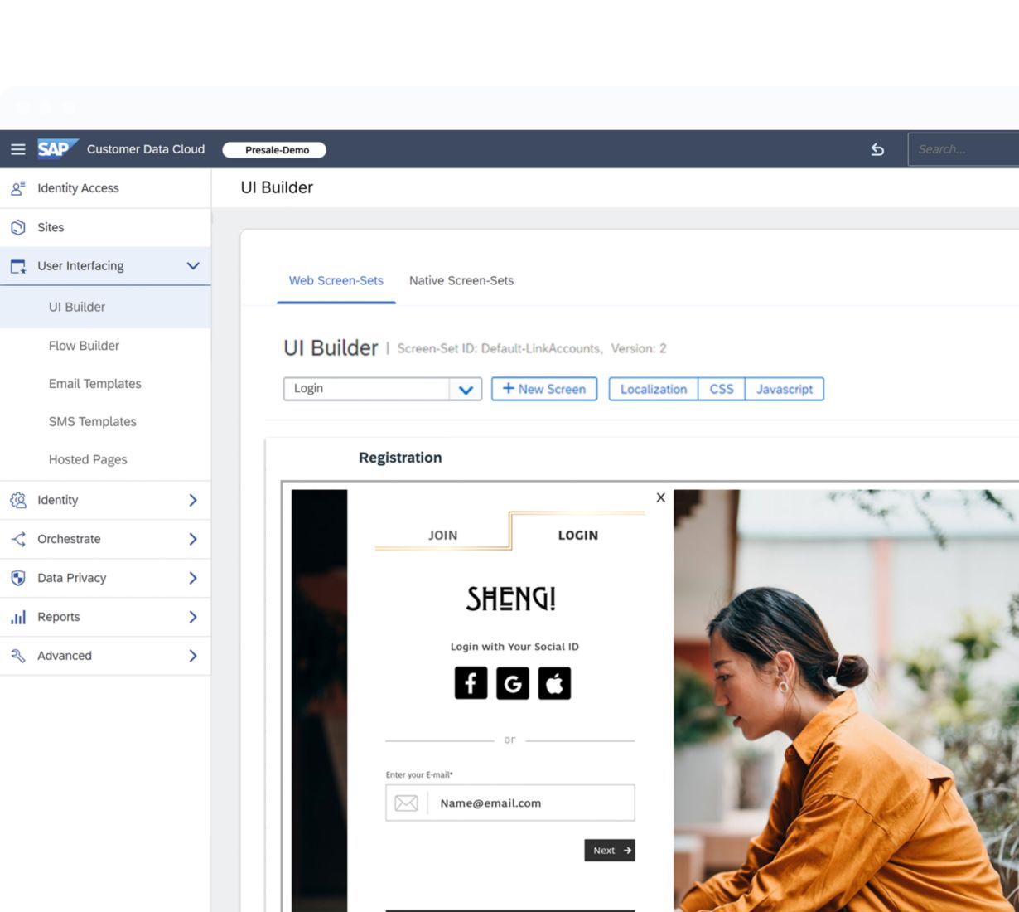1019x912 pixels.
Task: Click the undo arrow icon in header
Action: click(877, 149)
